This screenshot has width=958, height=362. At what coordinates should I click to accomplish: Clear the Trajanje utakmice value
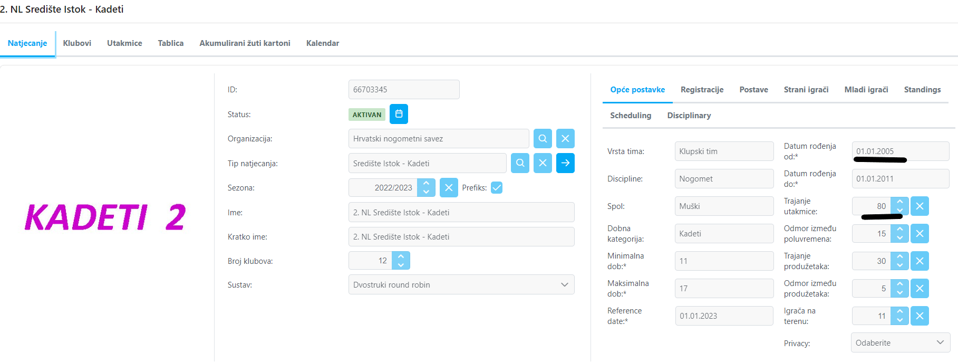tap(920, 206)
